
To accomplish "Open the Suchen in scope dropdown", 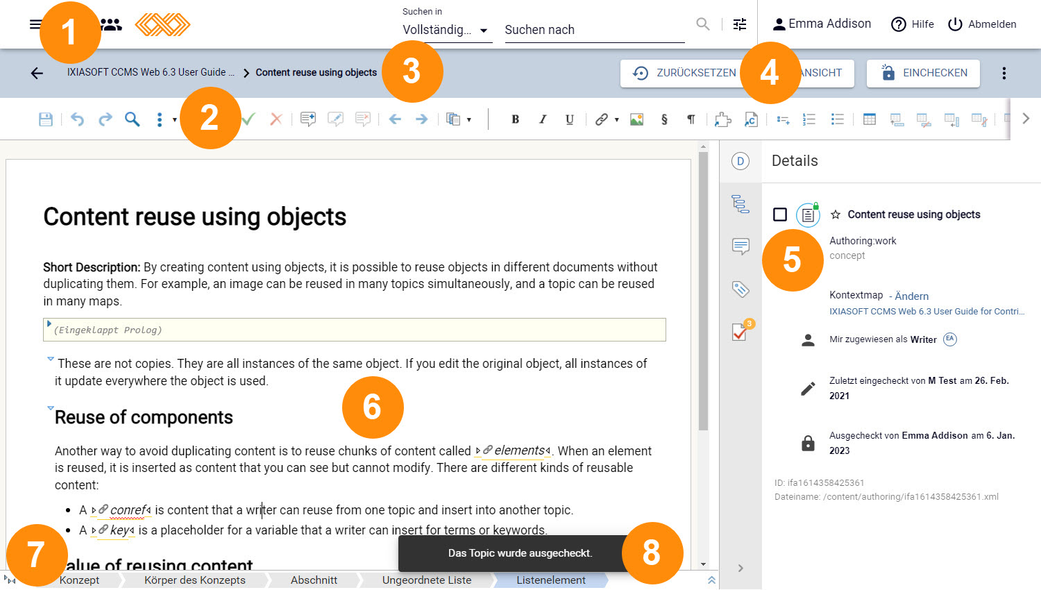I will pyautogui.click(x=447, y=30).
